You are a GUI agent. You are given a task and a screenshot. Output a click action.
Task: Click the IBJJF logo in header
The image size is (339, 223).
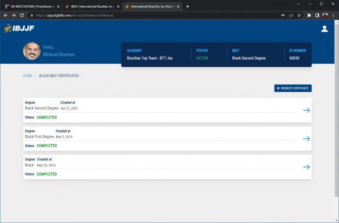tap(19, 29)
